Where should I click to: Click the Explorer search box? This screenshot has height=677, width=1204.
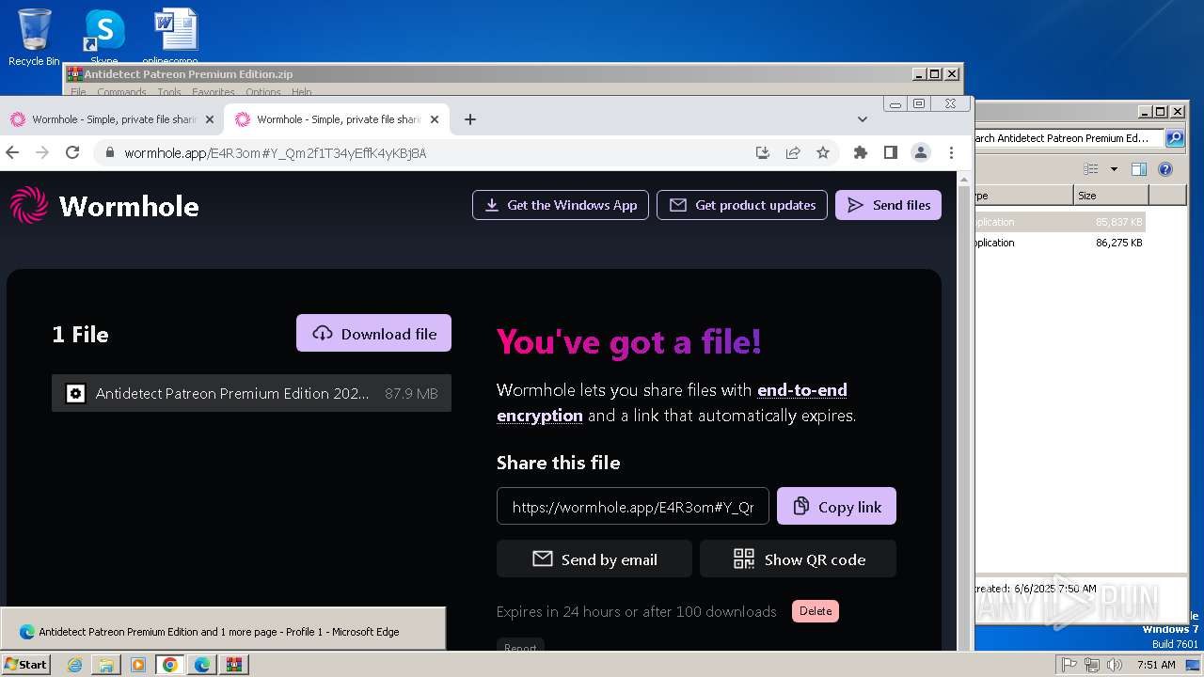click(1069, 138)
